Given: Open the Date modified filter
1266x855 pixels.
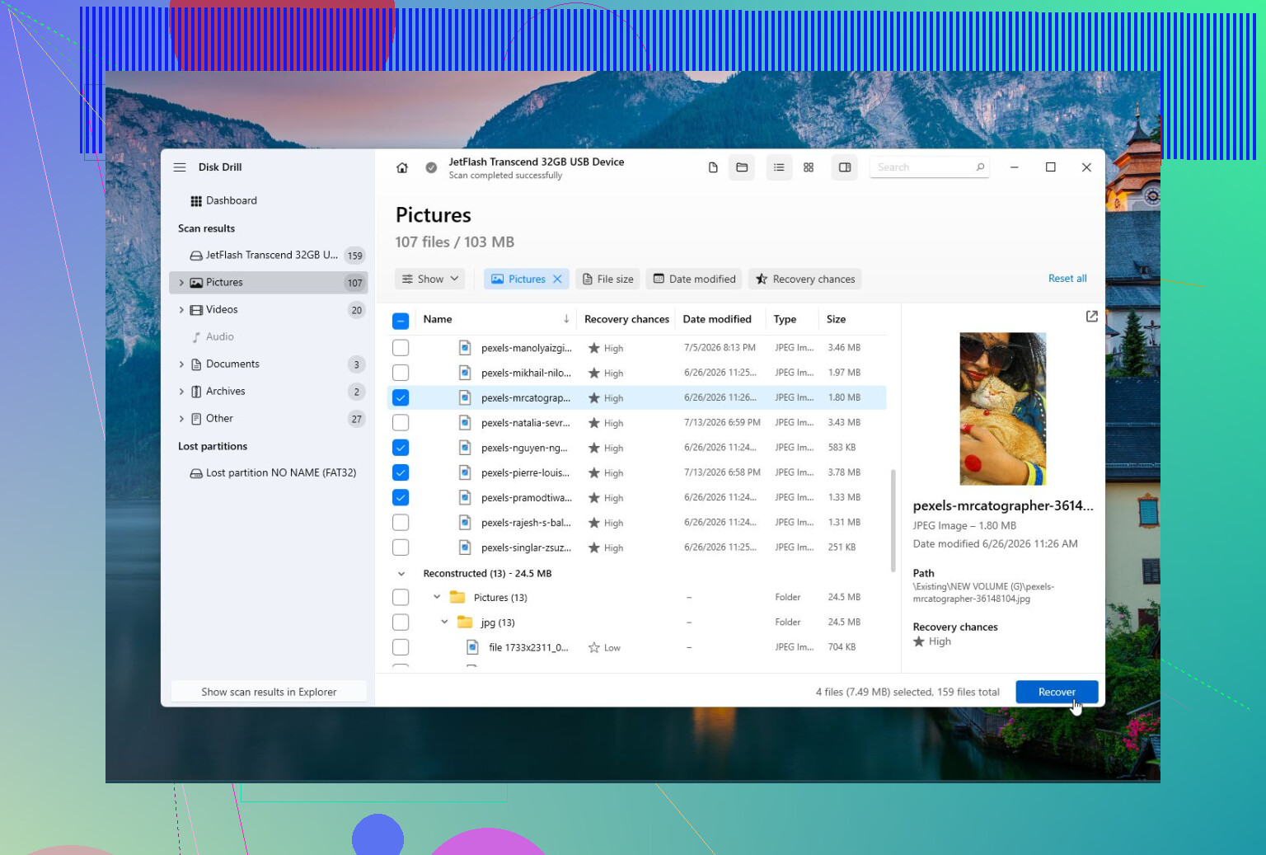Looking at the screenshot, I should coord(694,280).
